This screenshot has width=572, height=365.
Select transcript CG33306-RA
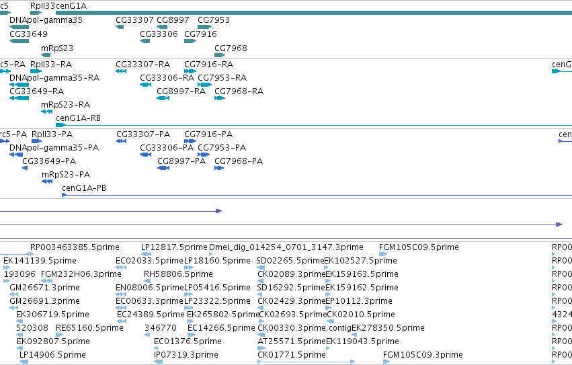point(146,85)
